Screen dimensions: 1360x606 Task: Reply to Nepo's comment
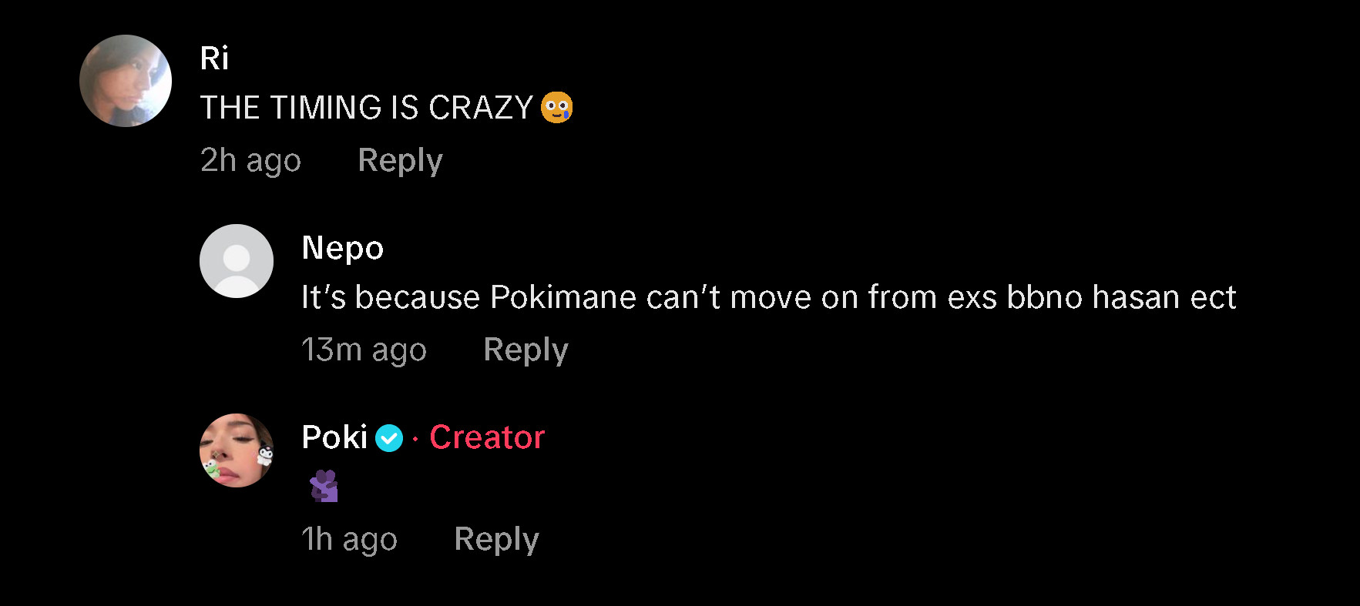[x=526, y=350]
